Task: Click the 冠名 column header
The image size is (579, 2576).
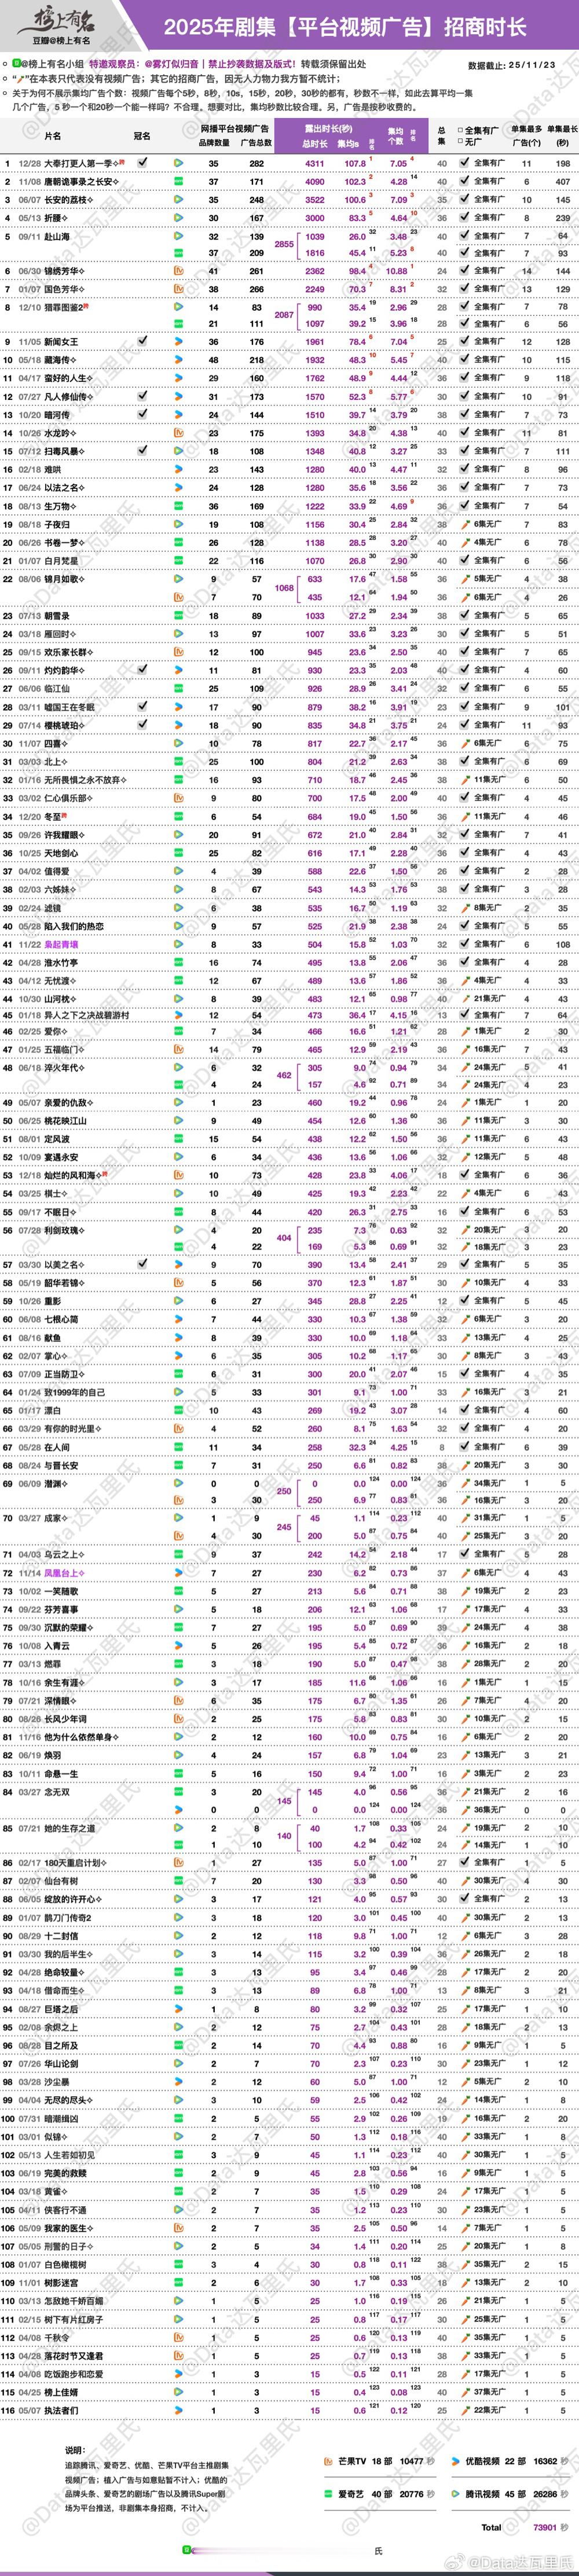Action: tap(142, 136)
